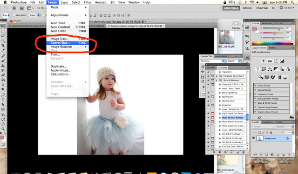298x174 pixels.
Task: Collapse the Miracle Makeover action set
Action: pos(217,80)
